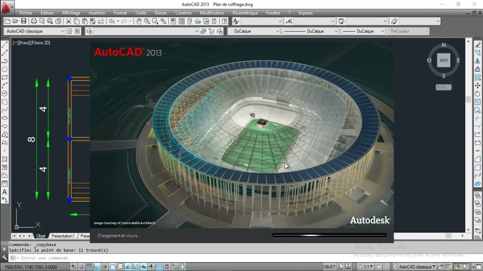
Task: Click the workspace settings gear icon
Action: [x=69, y=31]
